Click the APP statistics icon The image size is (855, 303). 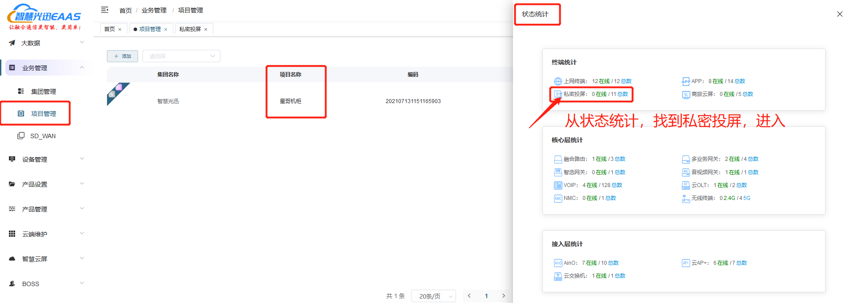685,81
